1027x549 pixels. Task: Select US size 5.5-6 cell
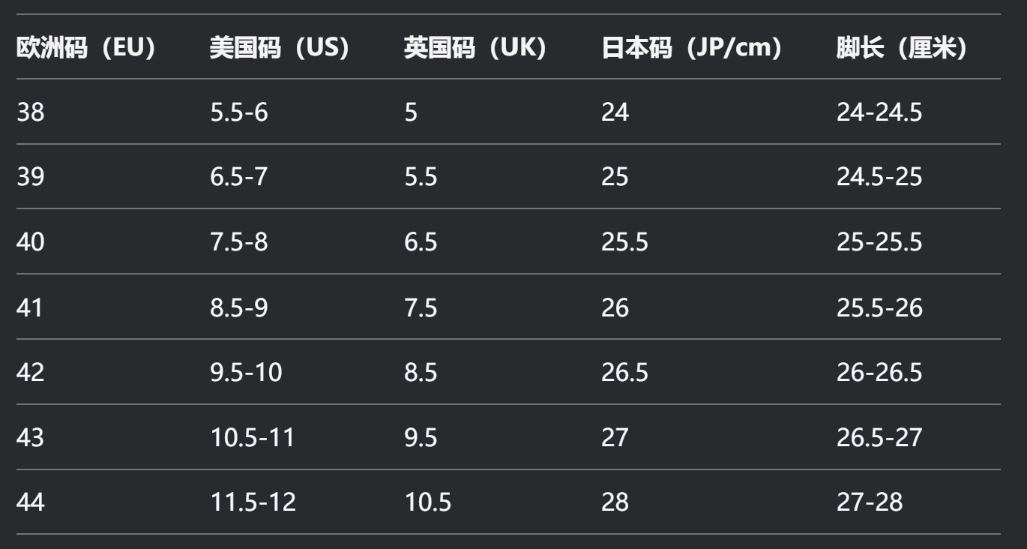tap(238, 112)
